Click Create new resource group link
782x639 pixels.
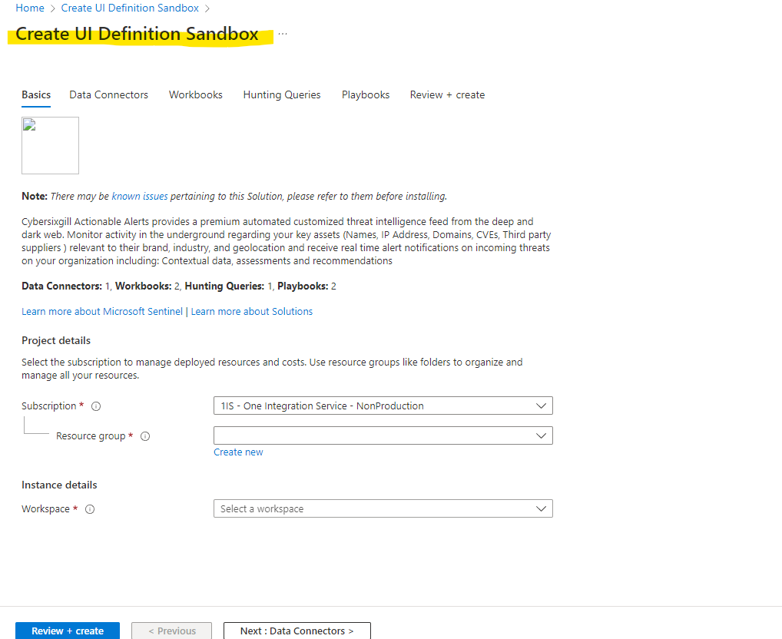pyautogui.click(x=238, y=452)
